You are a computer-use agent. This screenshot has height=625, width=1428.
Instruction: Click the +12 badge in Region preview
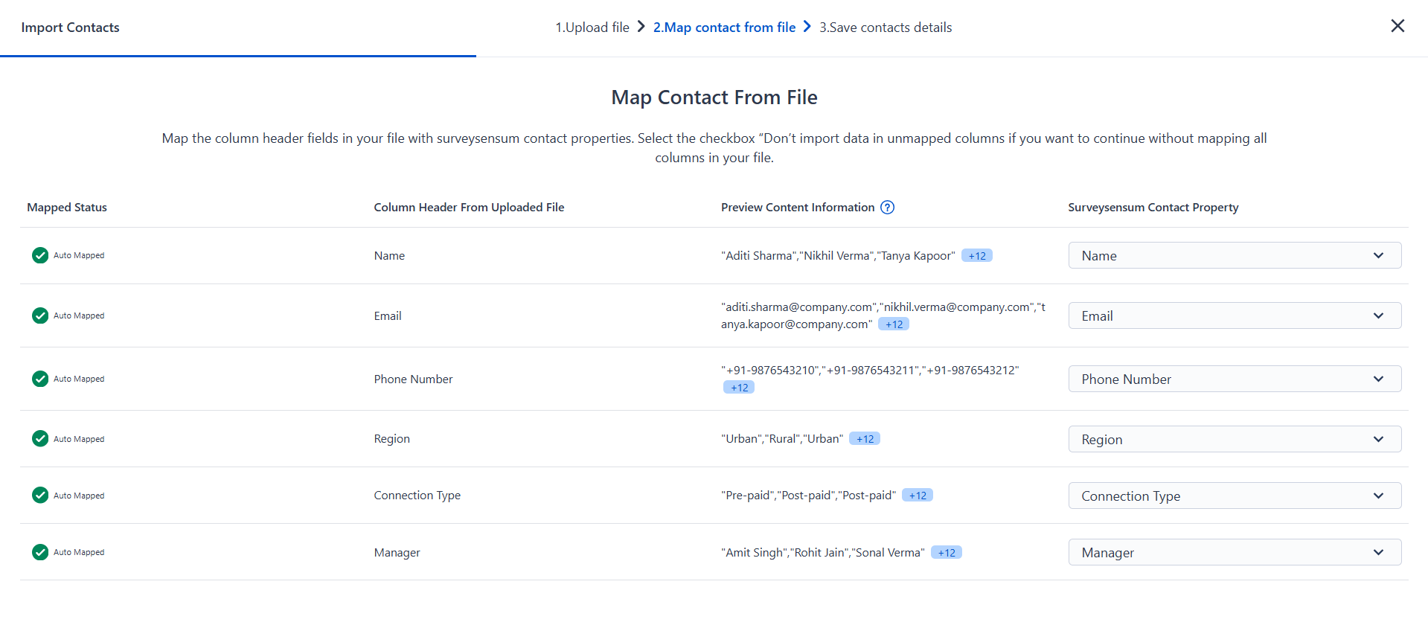click(x=864, y=439)
